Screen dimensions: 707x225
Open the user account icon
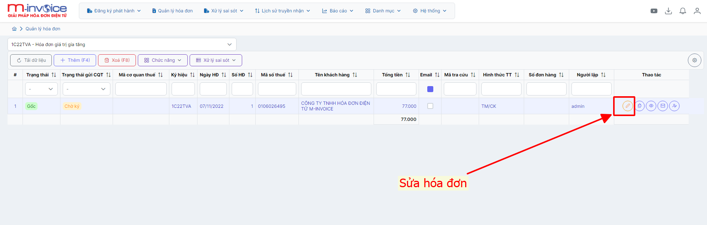click(697, 11)
